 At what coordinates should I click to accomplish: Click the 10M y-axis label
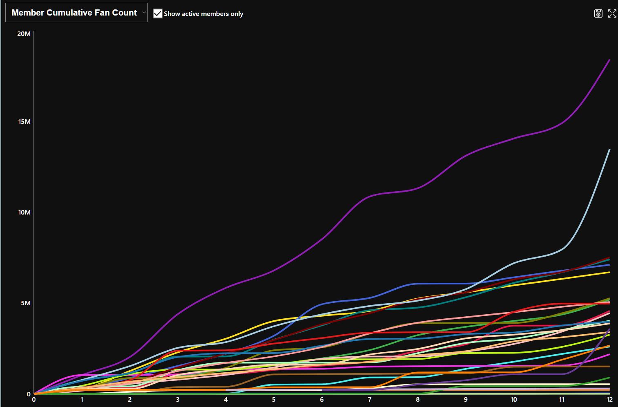click(24, 212)
